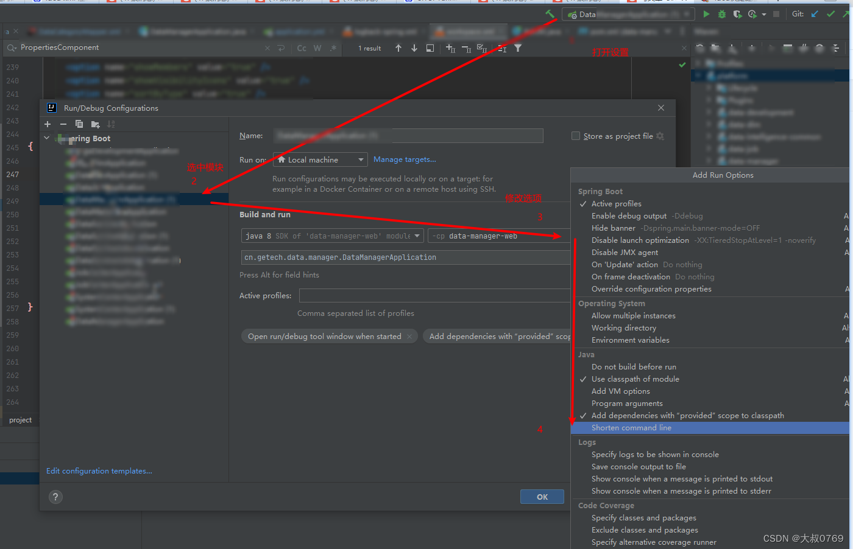The height and width of the screenshot is (549, 853).
Task: Click the Active profiles text field
Action: tap(435, 296)
